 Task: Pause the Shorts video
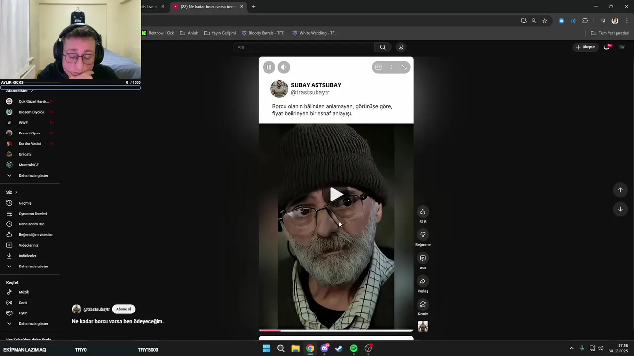coord(269,67)
